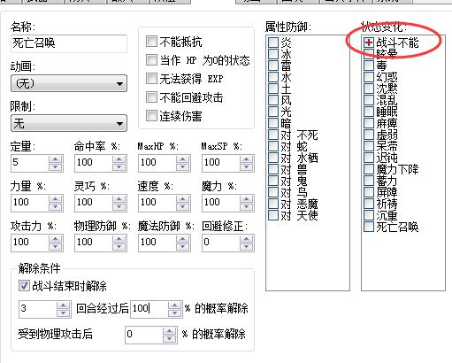
Task: Increase 灵巧 % with up arrow
Action: (119, 199)
